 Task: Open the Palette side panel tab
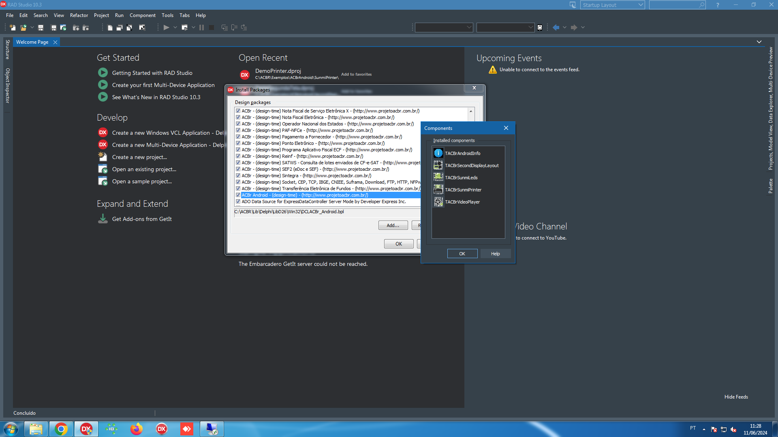[x=770, y=186]
